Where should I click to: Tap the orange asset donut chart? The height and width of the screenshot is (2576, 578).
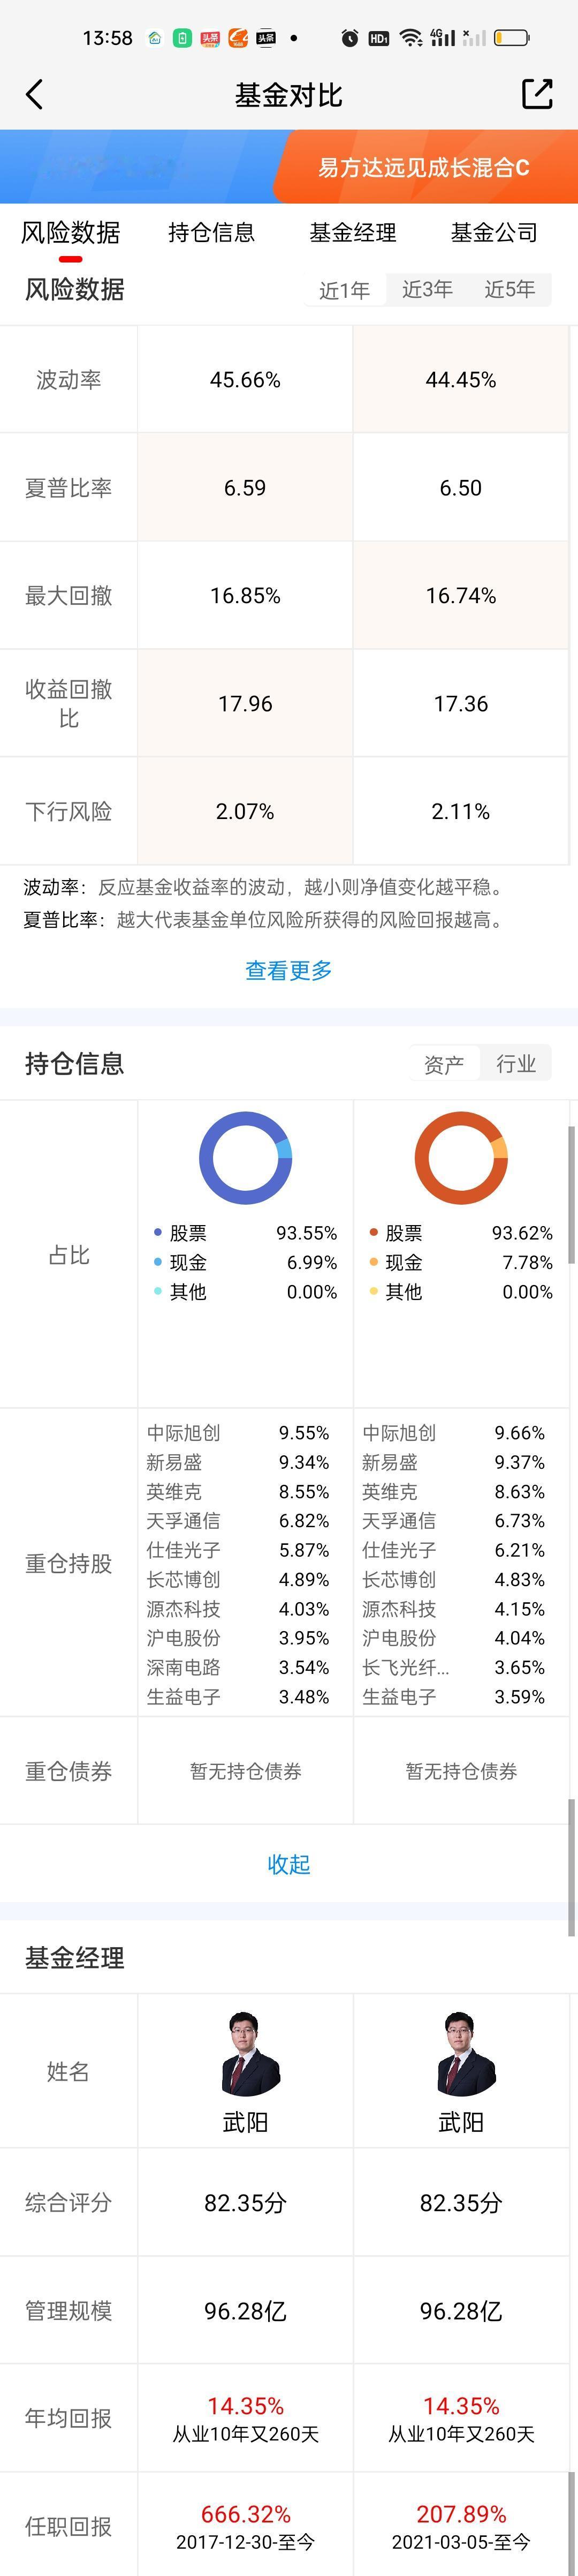[461, 1157]
